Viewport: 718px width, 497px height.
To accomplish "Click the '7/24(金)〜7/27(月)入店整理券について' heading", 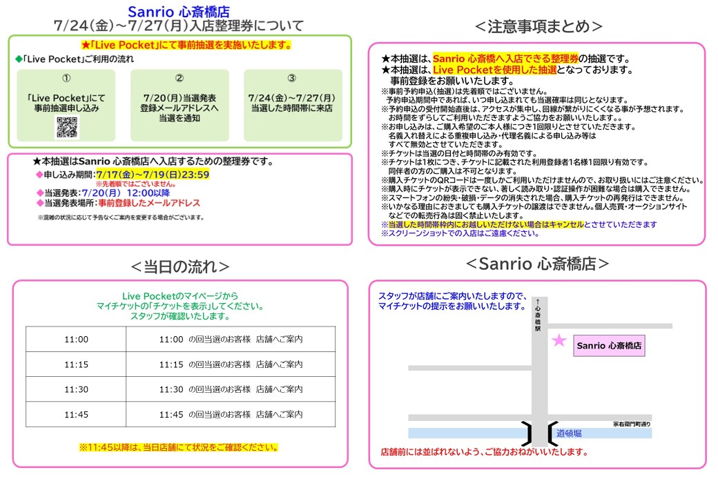I will coord(179,26).
